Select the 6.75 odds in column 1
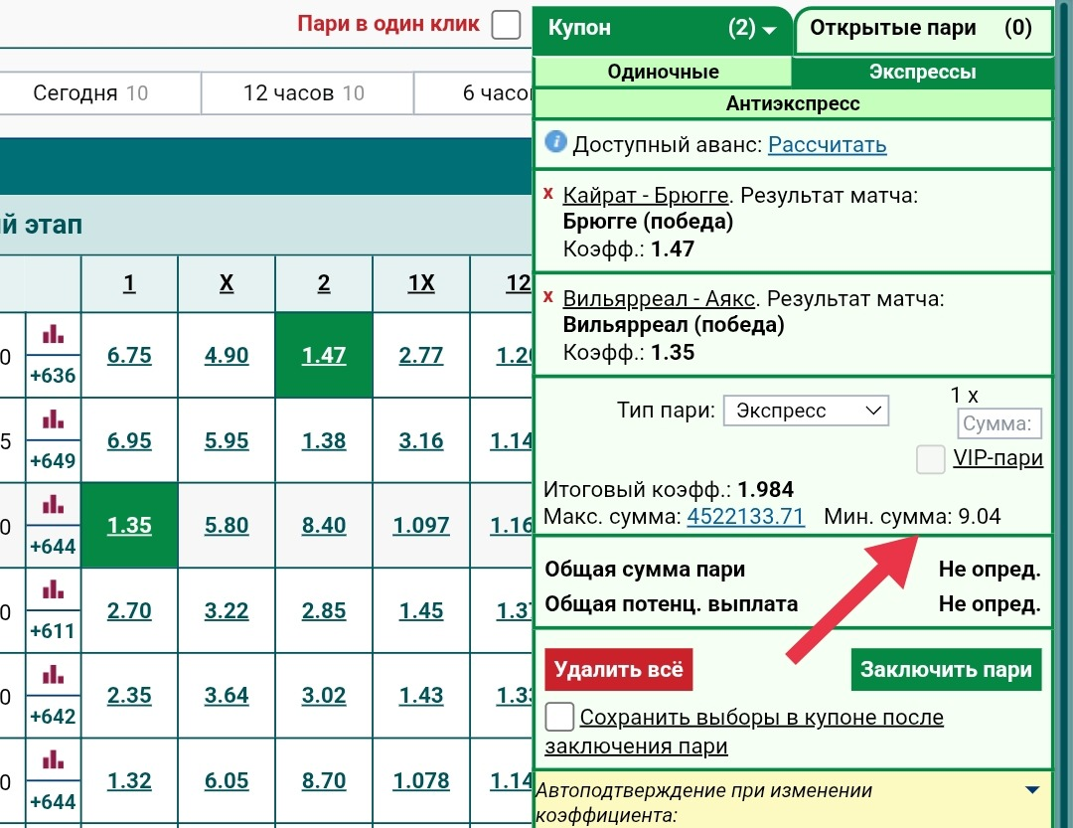1073x828 pixels. click(129, 356)
